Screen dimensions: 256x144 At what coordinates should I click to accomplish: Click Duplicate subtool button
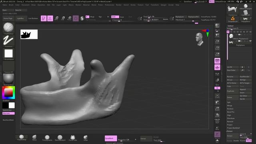(x=232, y=91)
